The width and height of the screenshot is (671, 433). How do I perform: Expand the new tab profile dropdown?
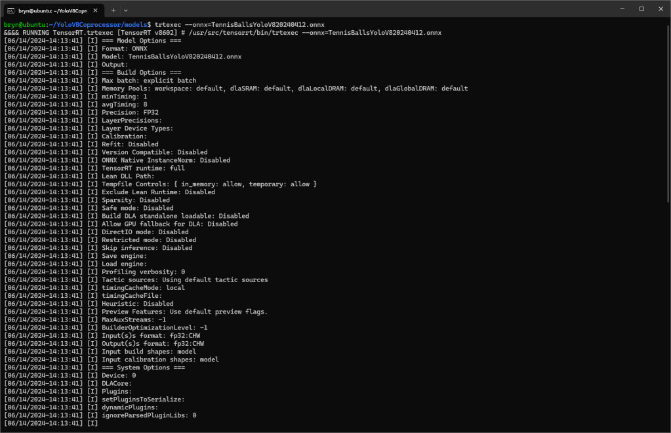(x=125, y=10)
